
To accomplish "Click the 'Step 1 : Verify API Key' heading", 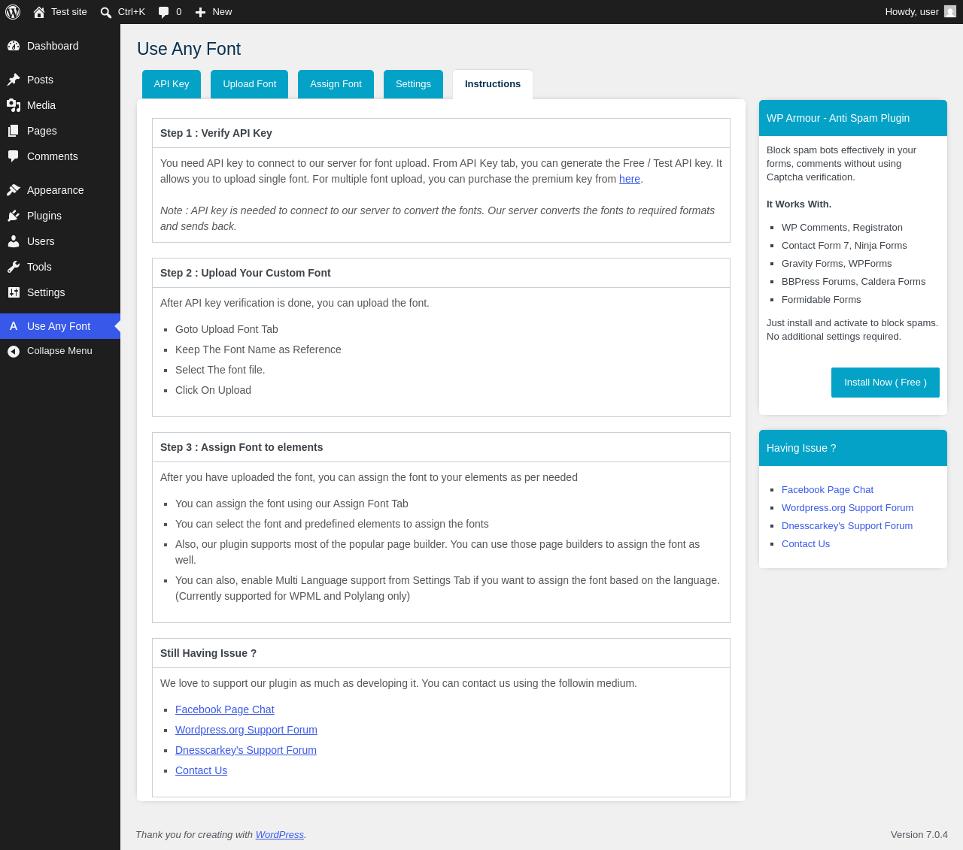I will 216,133.
